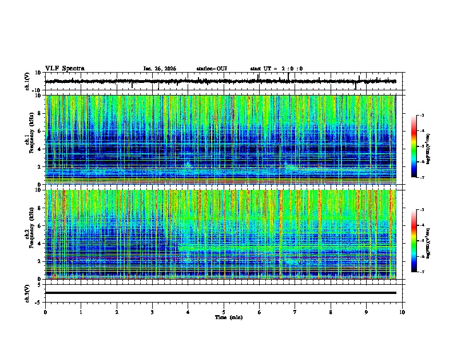
Task: Click the "4" kHz tick on ch.1 frequency axis
Action: point(40,149)
